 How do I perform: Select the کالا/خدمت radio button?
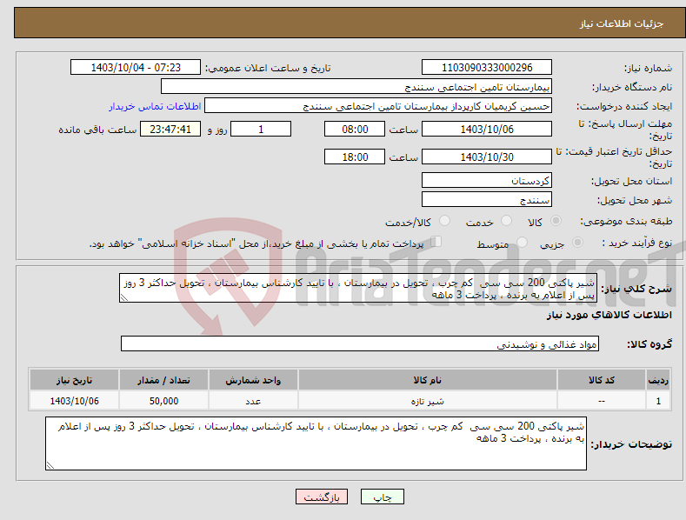(444, 221)
